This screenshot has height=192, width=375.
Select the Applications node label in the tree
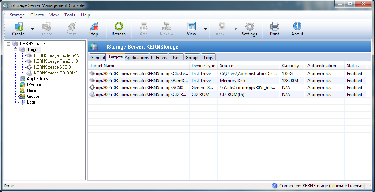click(x=38, y=79)
